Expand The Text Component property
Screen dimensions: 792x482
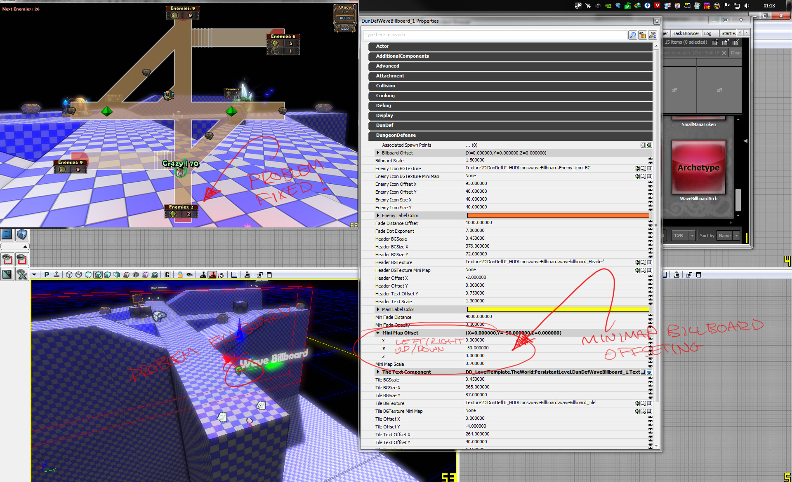coord(378,372)
